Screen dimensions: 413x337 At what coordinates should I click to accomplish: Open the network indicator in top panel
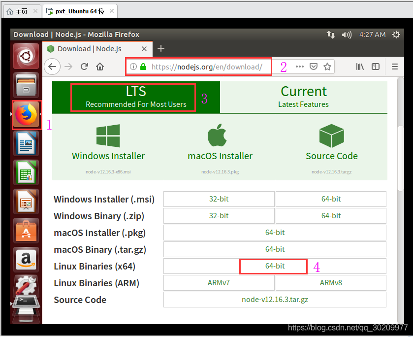[331, 34]
